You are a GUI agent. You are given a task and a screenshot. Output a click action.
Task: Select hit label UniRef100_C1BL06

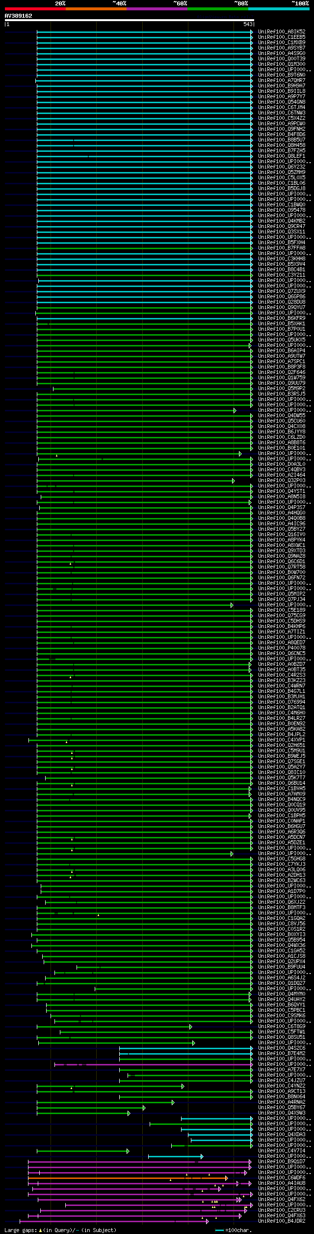click(x=282, y=183)
